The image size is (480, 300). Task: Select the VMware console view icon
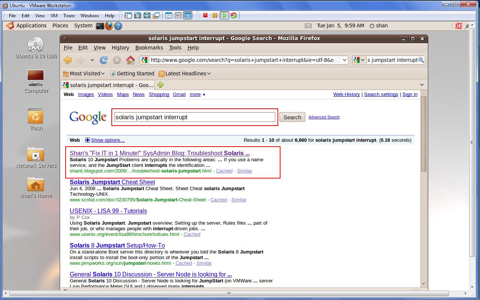[x=187, y=15]
